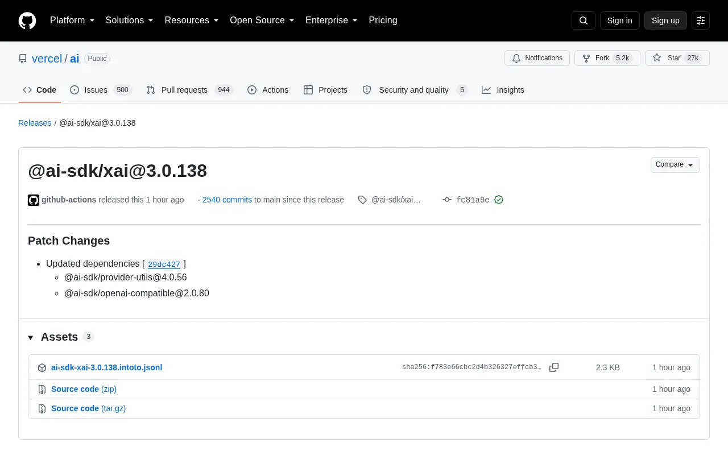The width and height of the screenshot is (728, 455).
Task: Open appearance settings icon in header
Action: click(701, 20)
